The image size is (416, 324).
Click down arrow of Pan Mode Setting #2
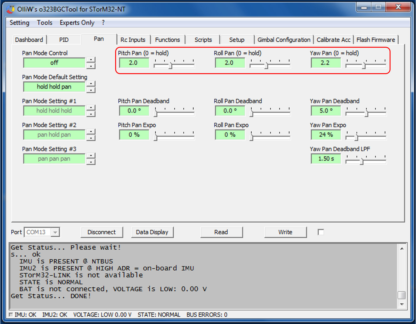(x=91, y=138)
